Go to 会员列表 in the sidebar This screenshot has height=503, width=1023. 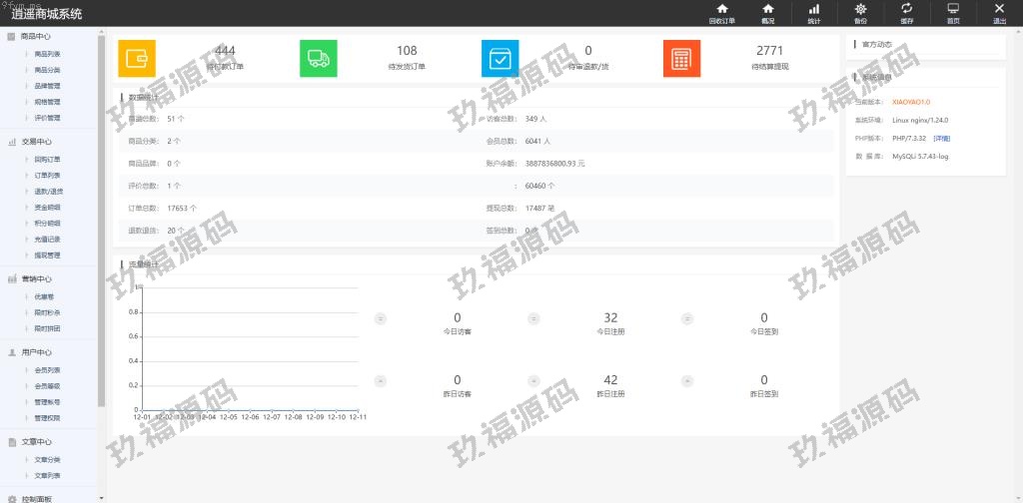tap(47, 369)
